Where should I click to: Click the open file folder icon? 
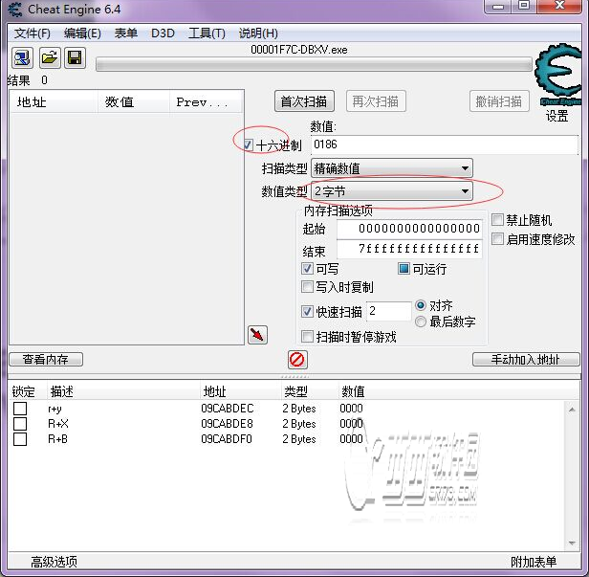50,57
